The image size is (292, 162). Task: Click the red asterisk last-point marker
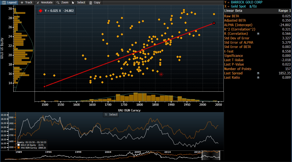click(161, 74)
